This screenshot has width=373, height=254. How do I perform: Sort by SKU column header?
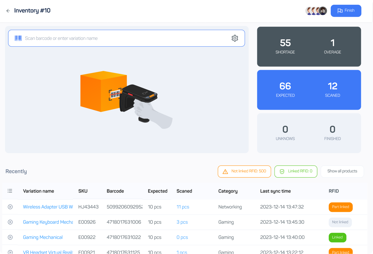point(83,191)
